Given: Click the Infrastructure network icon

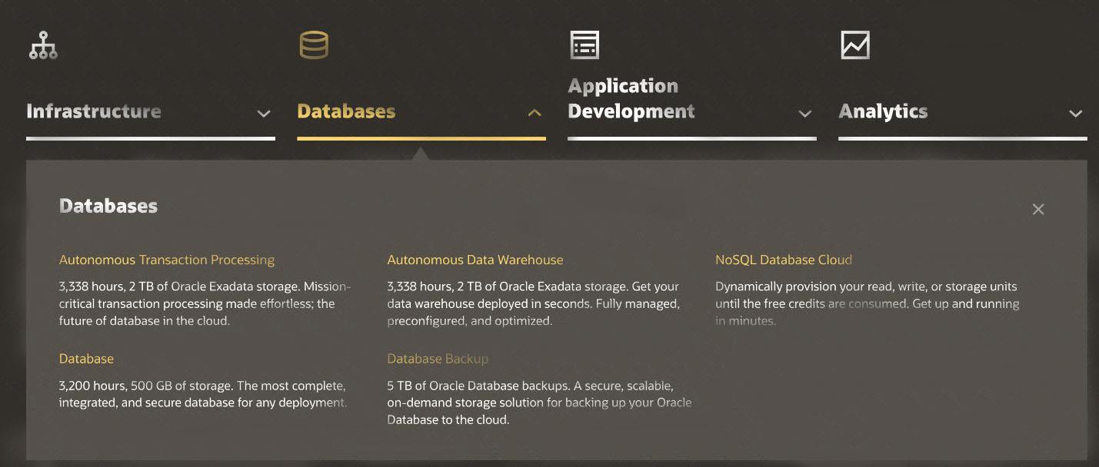Looking at the screenshot, I should [x=43, y=45].
